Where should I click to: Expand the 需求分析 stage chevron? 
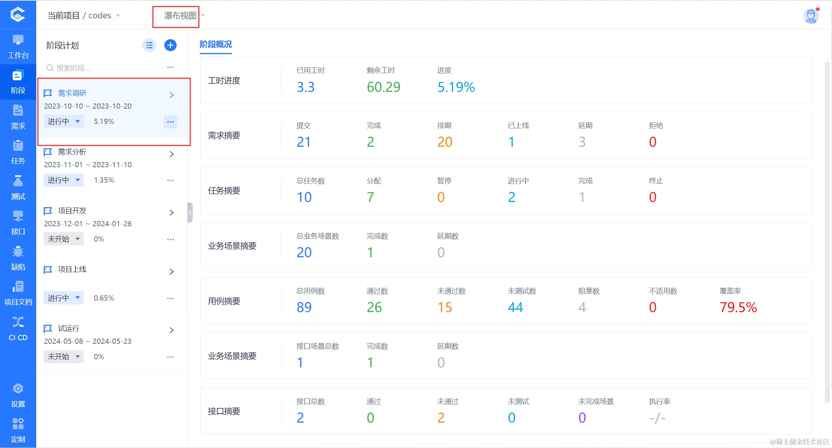[x=171, y=154]
